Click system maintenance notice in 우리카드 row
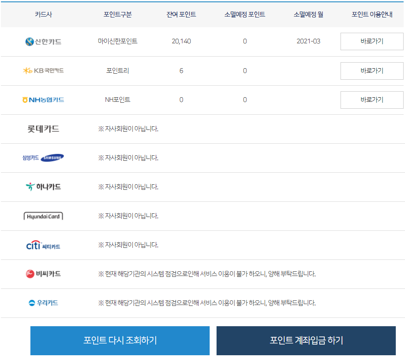Image resolution: width=405 pixels, height=358 pixels. point(207,303)
